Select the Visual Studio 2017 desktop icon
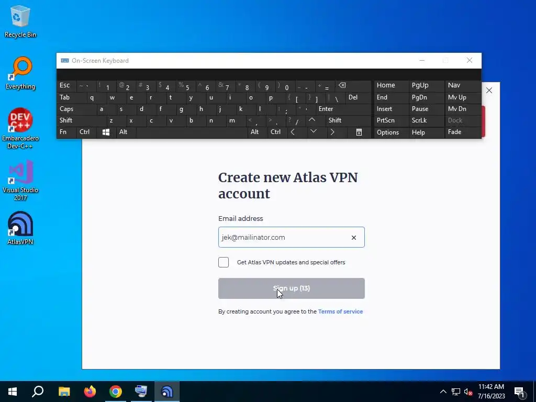The image size is (536, 402). coord(20,180)
